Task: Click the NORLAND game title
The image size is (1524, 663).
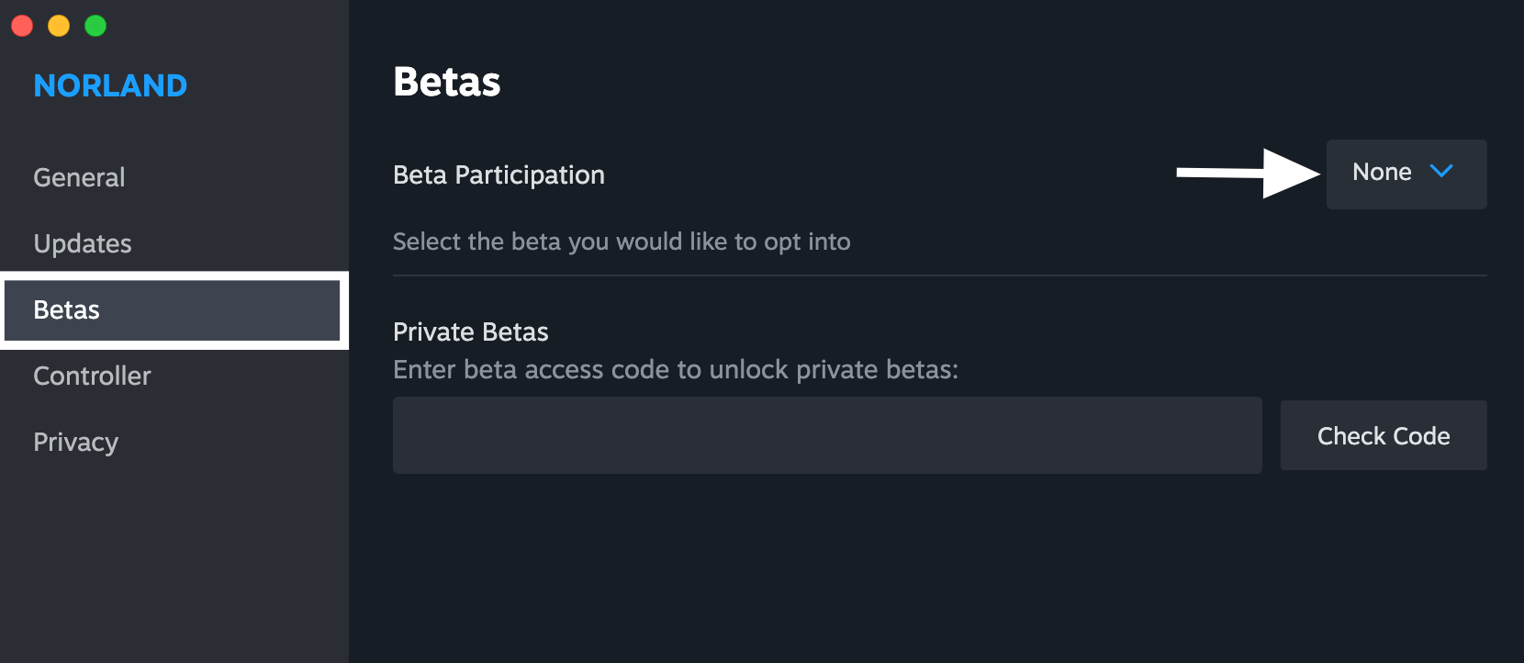Action: [x=110, y=85]
